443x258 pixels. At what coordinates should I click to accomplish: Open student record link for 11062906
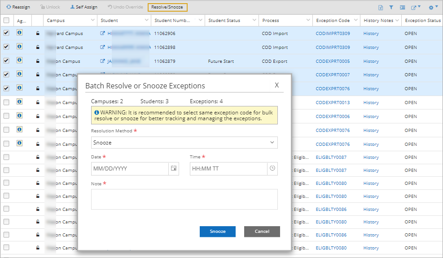(102, 33)
